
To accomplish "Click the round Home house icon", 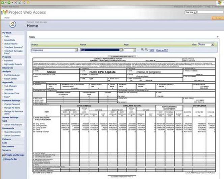I will [x=12, y=24].
